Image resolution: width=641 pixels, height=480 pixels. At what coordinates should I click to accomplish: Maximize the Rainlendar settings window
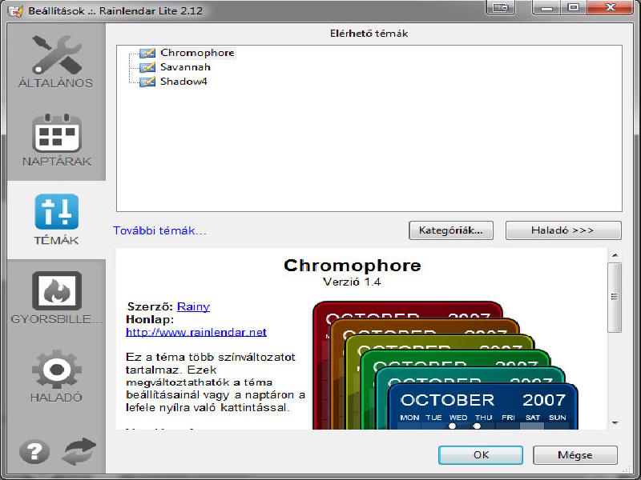574,8
